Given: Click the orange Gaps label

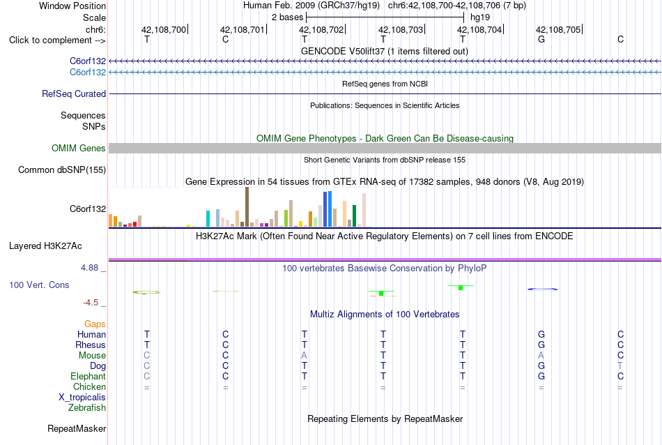Looking at the screenshot, I should (95, 324).
